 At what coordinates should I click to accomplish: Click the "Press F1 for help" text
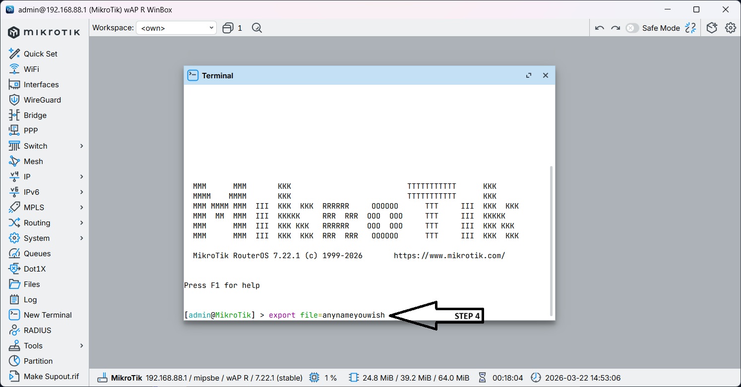click(222, 285)
